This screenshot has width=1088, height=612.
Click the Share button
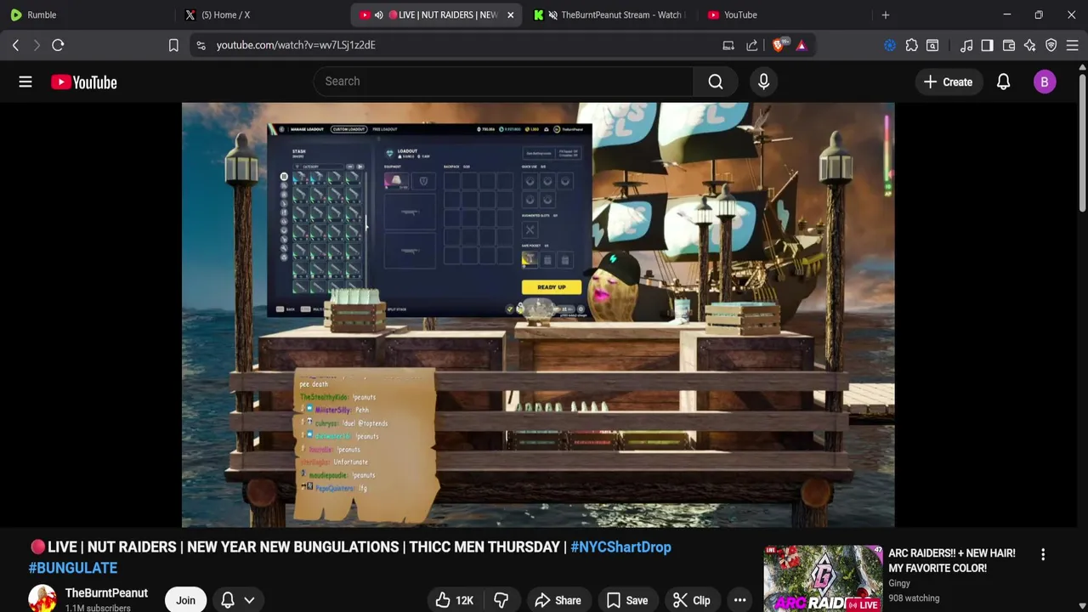click(x=558, y=600)
